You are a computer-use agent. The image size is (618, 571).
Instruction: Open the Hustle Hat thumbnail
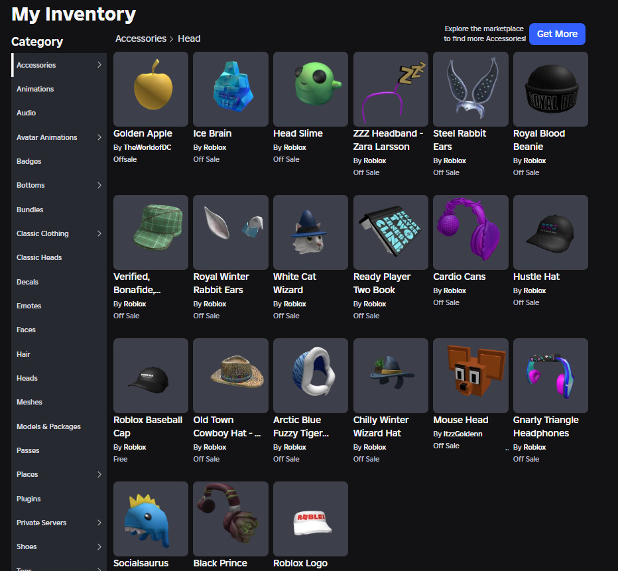coord(550,233)
